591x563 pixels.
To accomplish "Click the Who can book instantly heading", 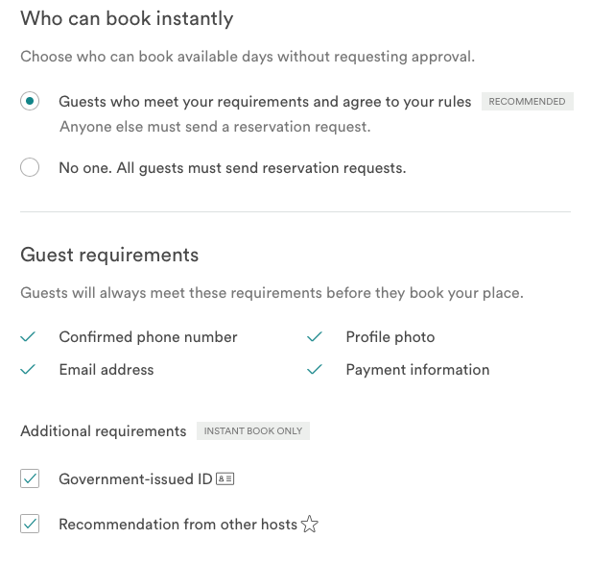I will 127,19.
